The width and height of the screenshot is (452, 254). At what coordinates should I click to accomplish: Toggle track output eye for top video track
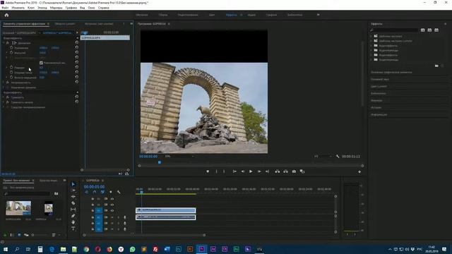pos(112,199)
